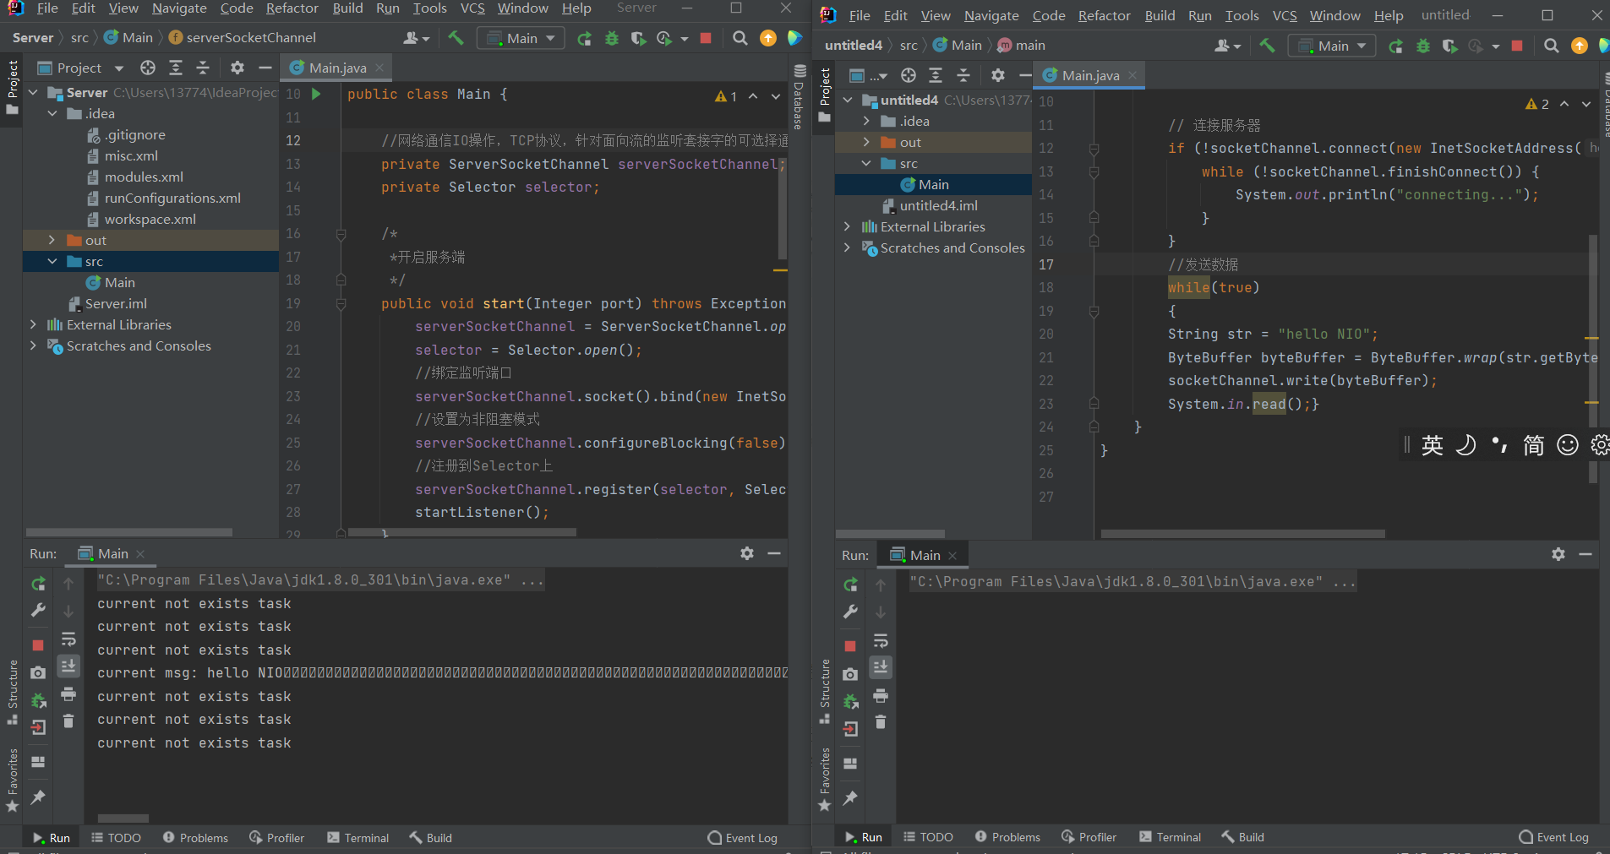Expand .idea folder in untitled4 tree
The image size is (1610, 854).
866,121
